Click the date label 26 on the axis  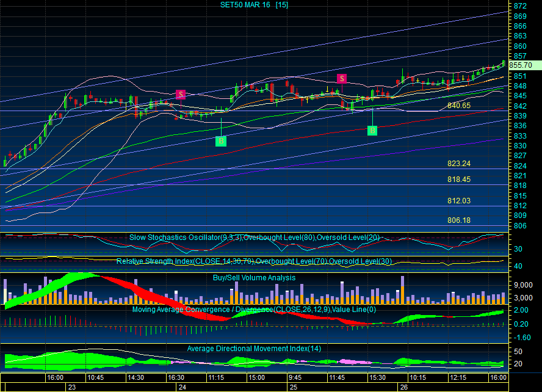pyautogui.click(x=404, y=387)
